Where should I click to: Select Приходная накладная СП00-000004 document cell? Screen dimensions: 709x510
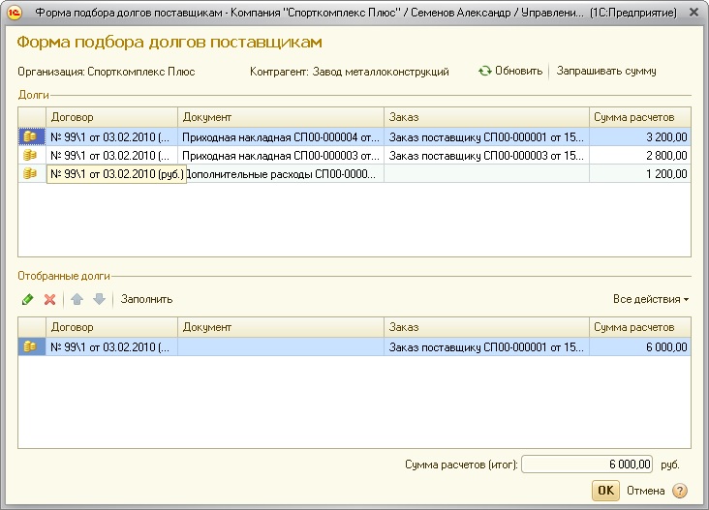(x=281, y=136)
